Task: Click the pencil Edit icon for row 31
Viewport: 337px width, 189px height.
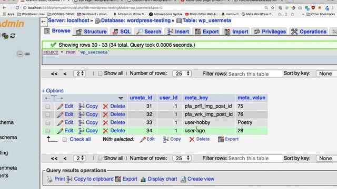Action: click(60, 106)
